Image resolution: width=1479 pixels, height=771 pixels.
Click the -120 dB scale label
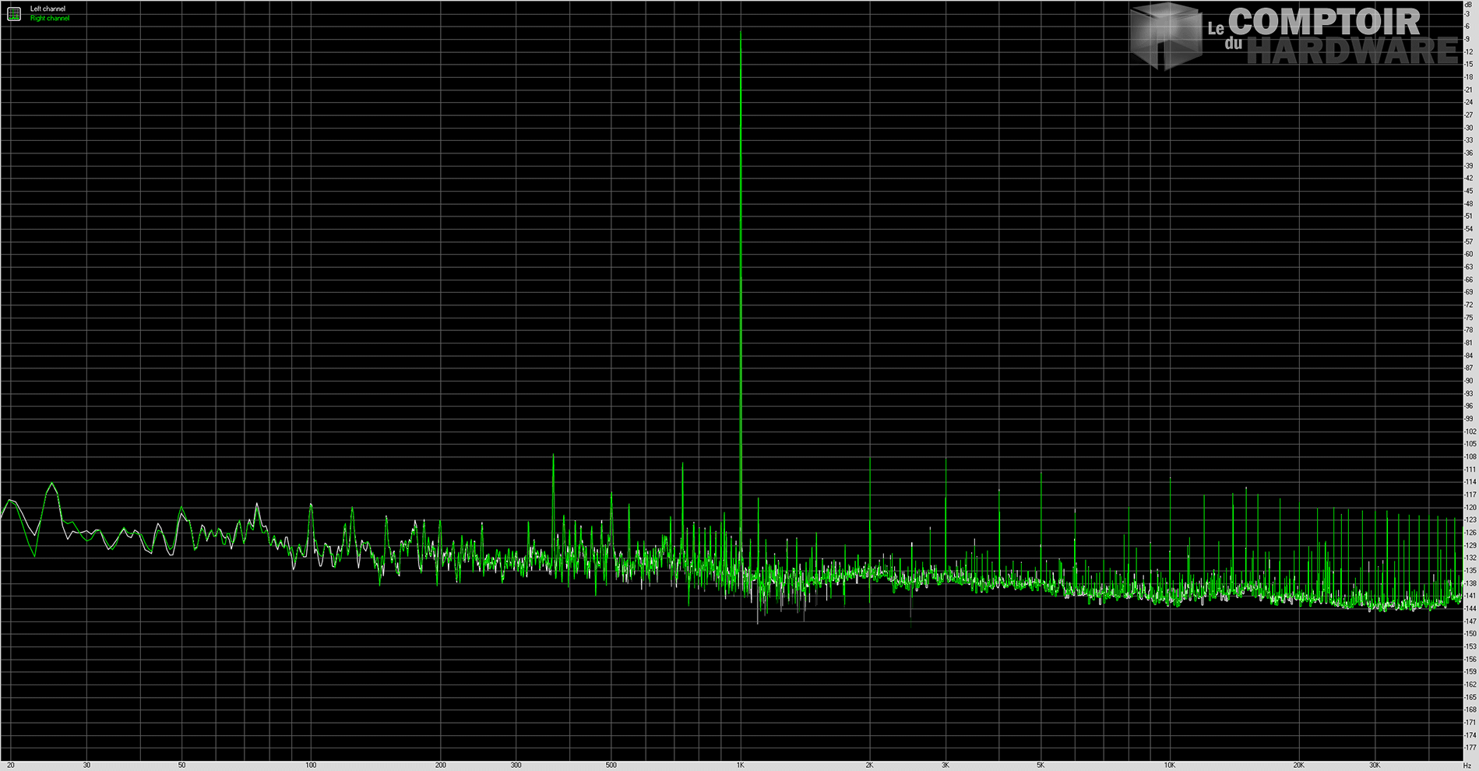pyautogui.click(x=1470, y=508)
